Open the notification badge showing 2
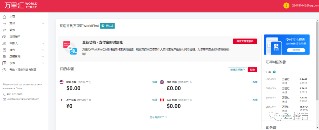Viewport: 319px width, 130px height. 286,6
